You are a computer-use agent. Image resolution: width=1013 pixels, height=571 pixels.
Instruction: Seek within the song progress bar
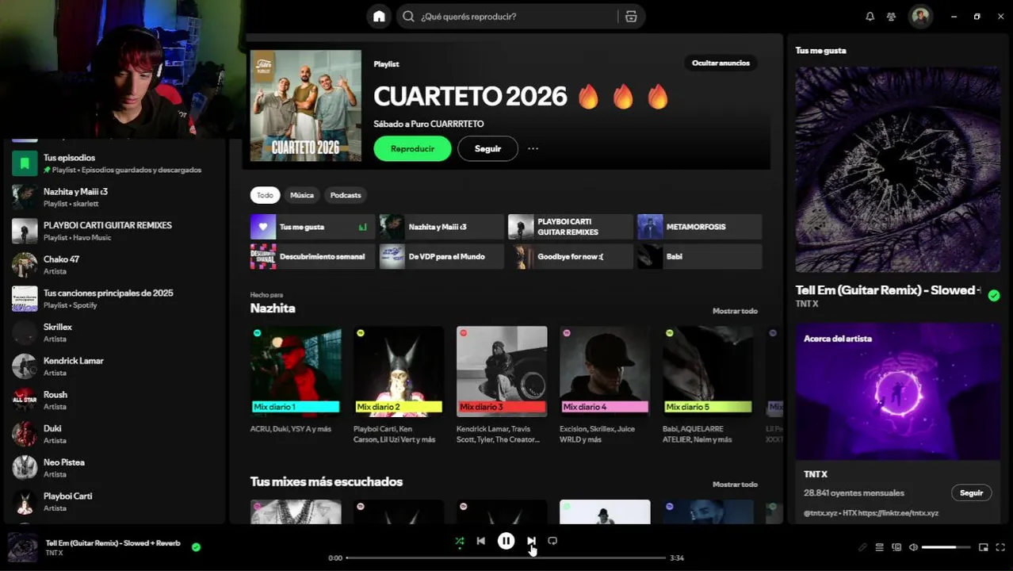tap(506, 558)
